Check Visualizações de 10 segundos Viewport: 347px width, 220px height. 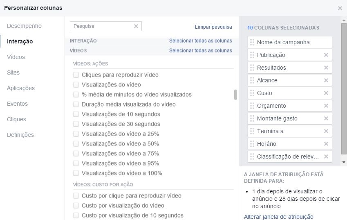[x=76, y=114]
